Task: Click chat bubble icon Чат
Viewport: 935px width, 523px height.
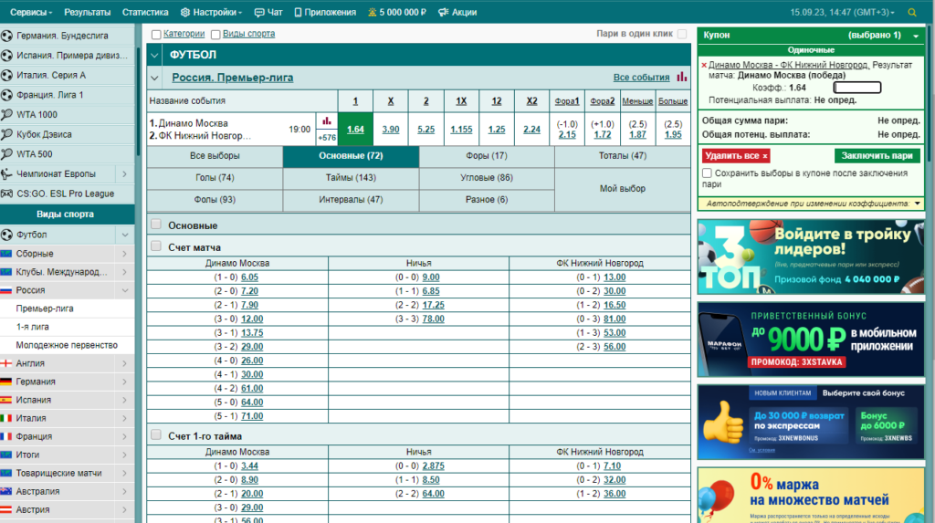Action: click(258, 12)
